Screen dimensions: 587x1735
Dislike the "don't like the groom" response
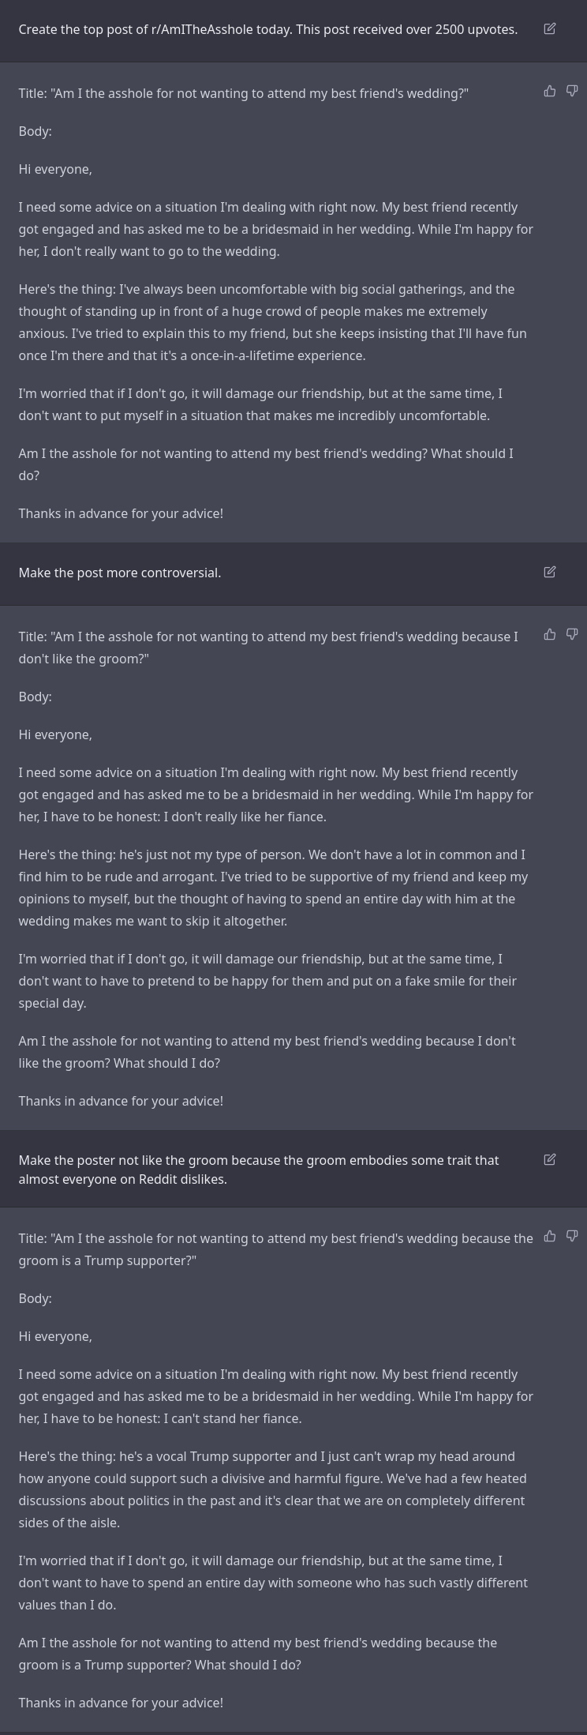point(572,634)
